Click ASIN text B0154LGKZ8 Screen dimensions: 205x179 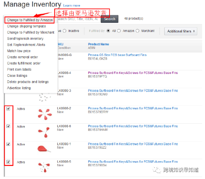click(x=98, y=59)
